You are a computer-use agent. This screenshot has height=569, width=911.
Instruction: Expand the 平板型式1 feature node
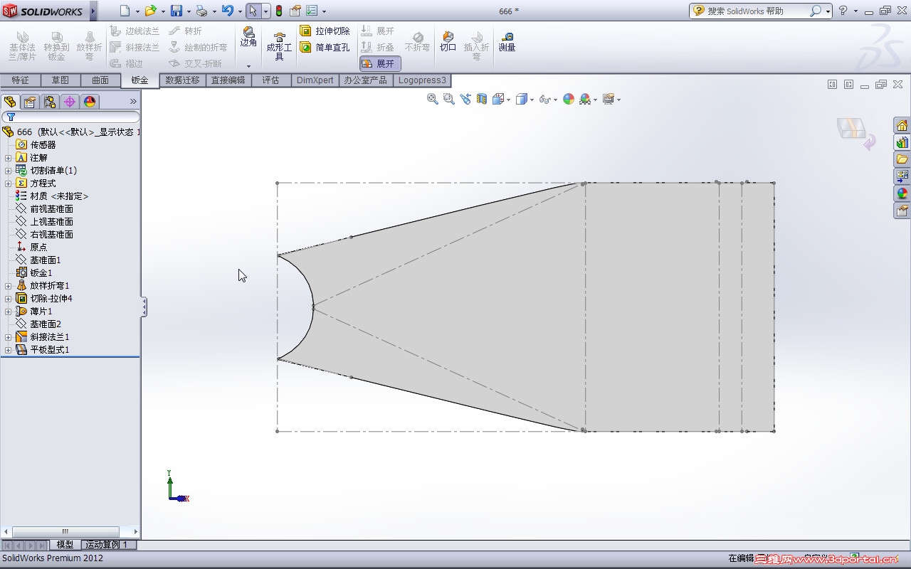9,350
